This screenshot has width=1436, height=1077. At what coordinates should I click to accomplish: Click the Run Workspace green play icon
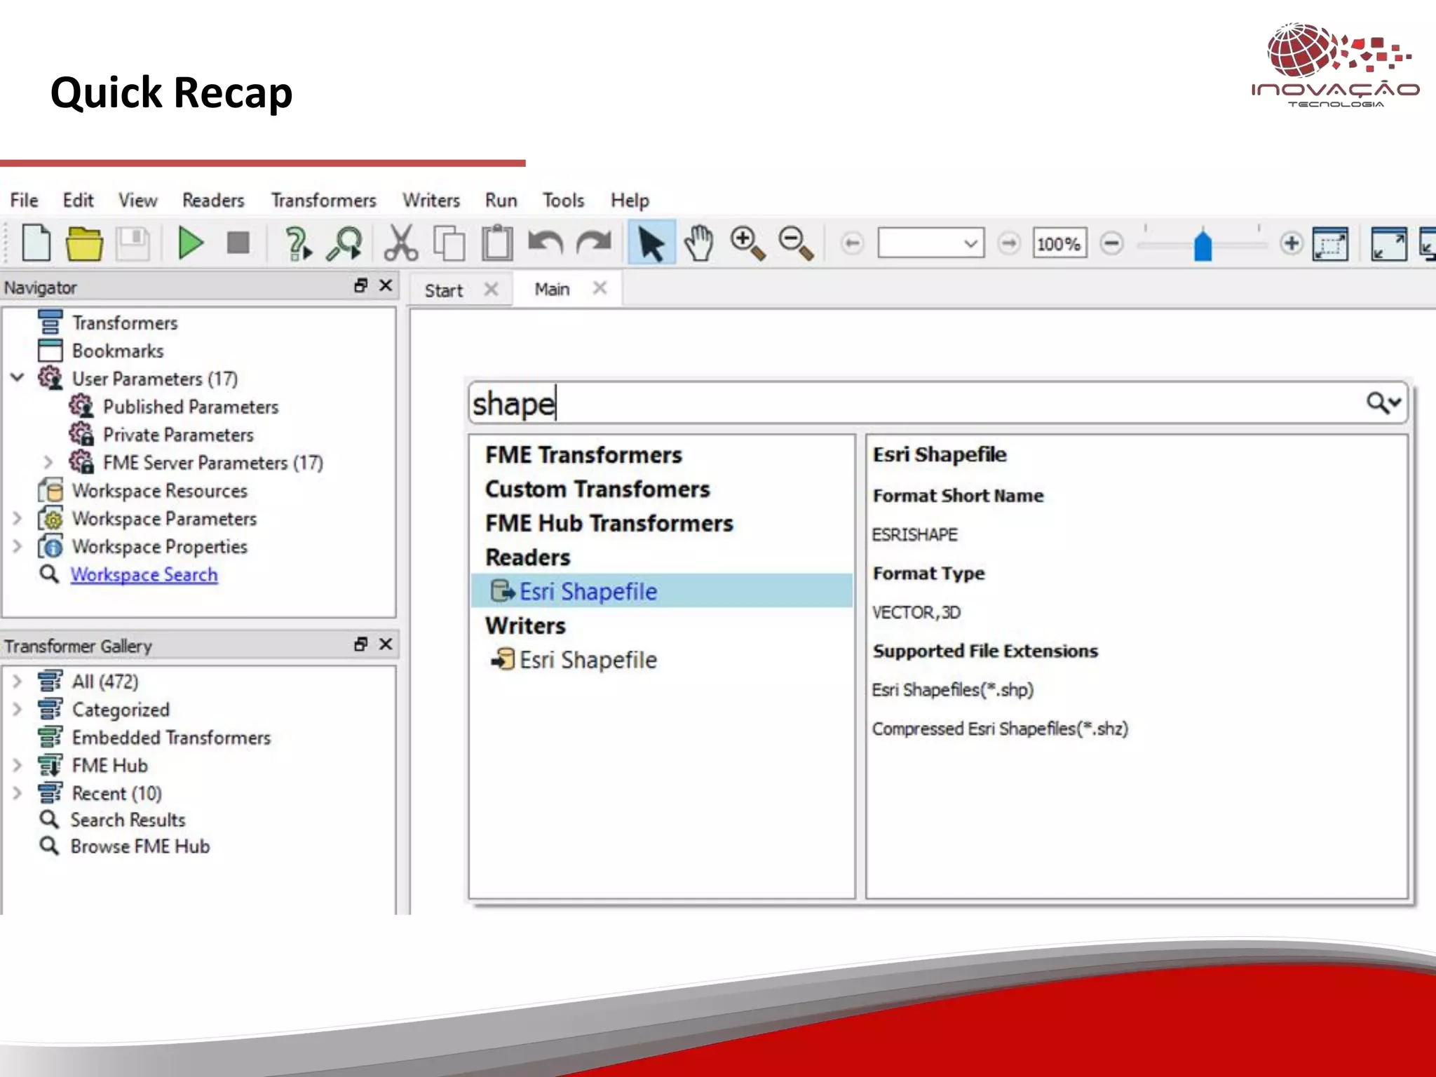click(x=190, y=244)
